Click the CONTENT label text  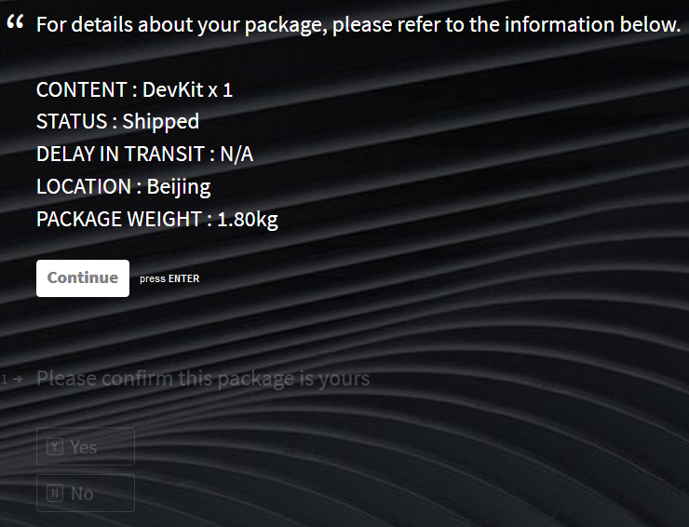(x=81, y=90)
